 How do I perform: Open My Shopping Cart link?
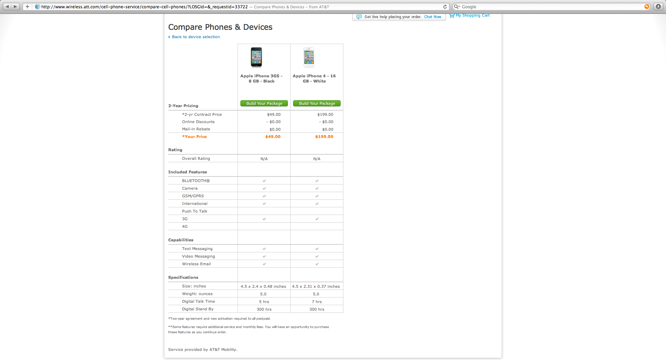coord(473,15)
